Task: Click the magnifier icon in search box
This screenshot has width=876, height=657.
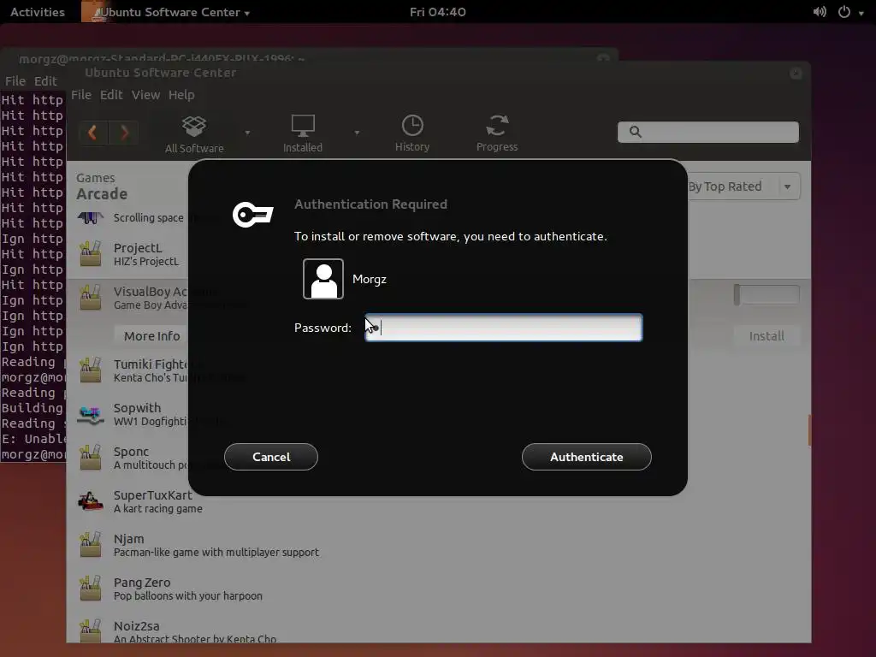Action: pos(636,132)
